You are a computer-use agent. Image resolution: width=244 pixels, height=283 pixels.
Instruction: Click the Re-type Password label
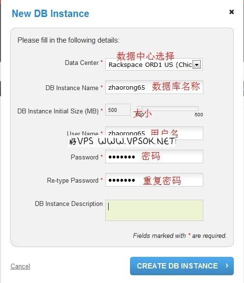(x=73, y=180)
